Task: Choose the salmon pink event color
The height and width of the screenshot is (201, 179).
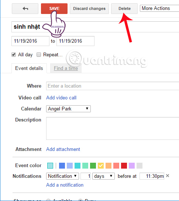Action: pos(116,166)
